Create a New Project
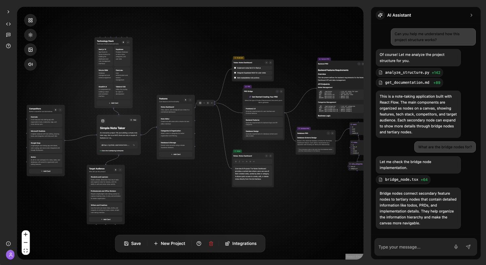486x265 pixels. tap(169, 244)
